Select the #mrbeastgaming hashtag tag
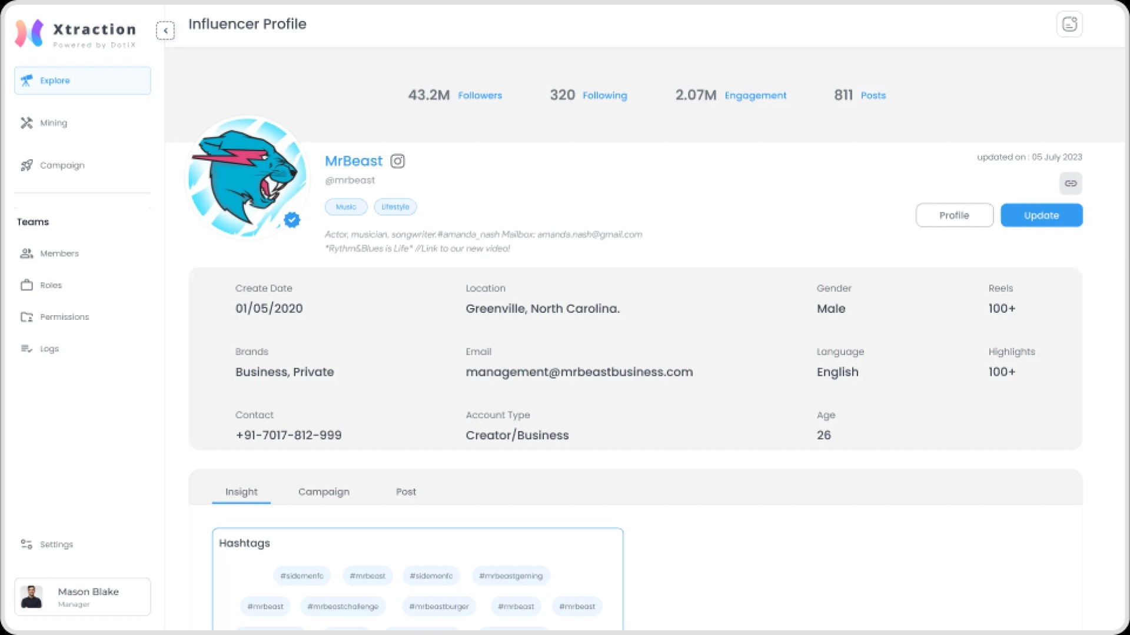 511,575
